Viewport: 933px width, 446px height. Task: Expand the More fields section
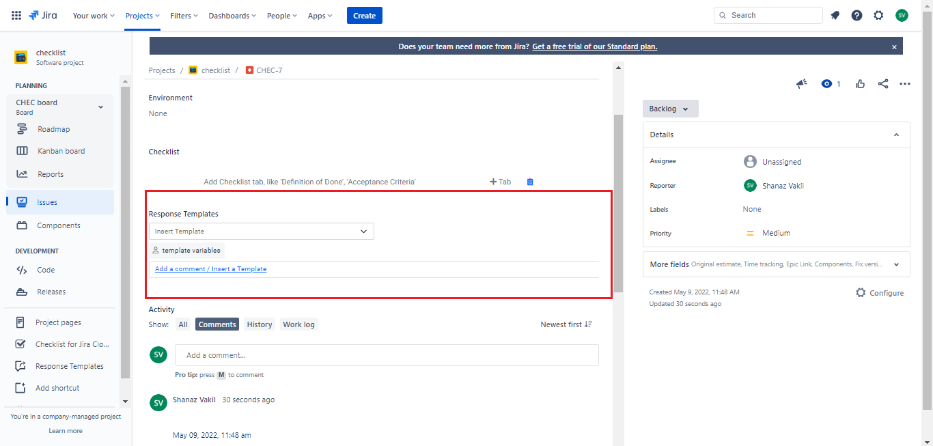777,264
